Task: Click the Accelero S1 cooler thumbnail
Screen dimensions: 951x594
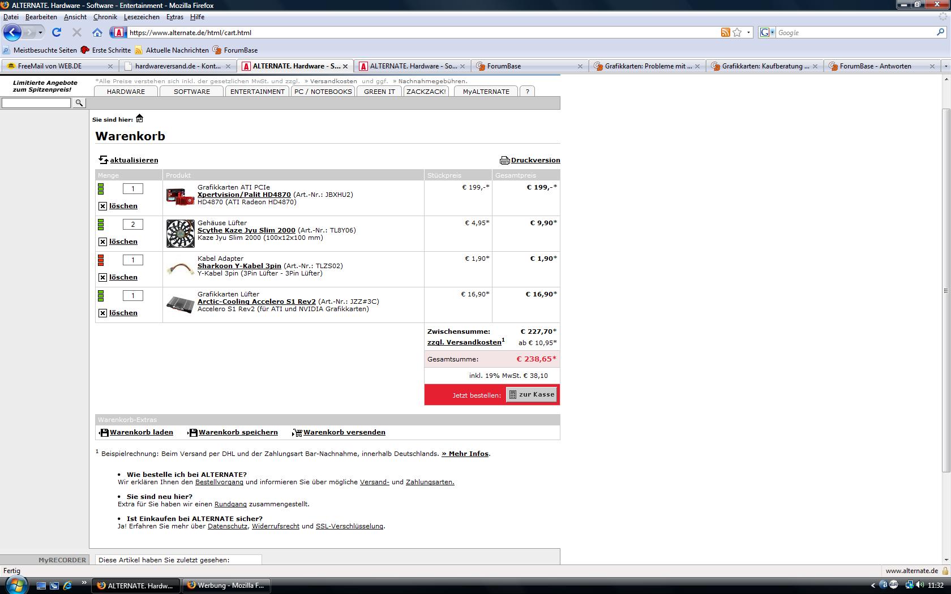Action: [180, 304]
